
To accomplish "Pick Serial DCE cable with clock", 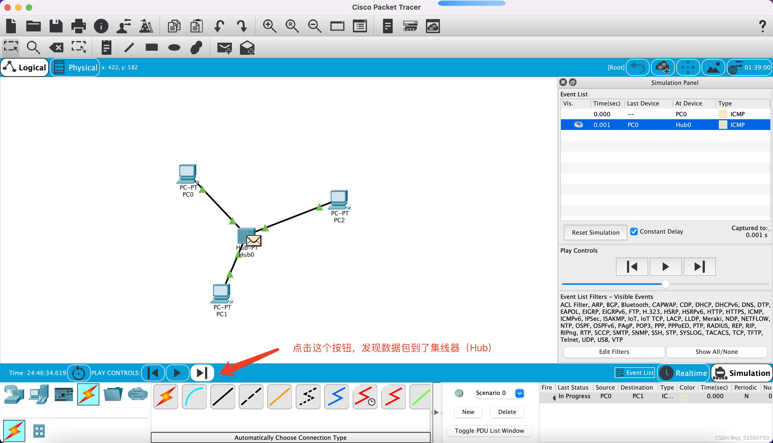I will (365, 397).
